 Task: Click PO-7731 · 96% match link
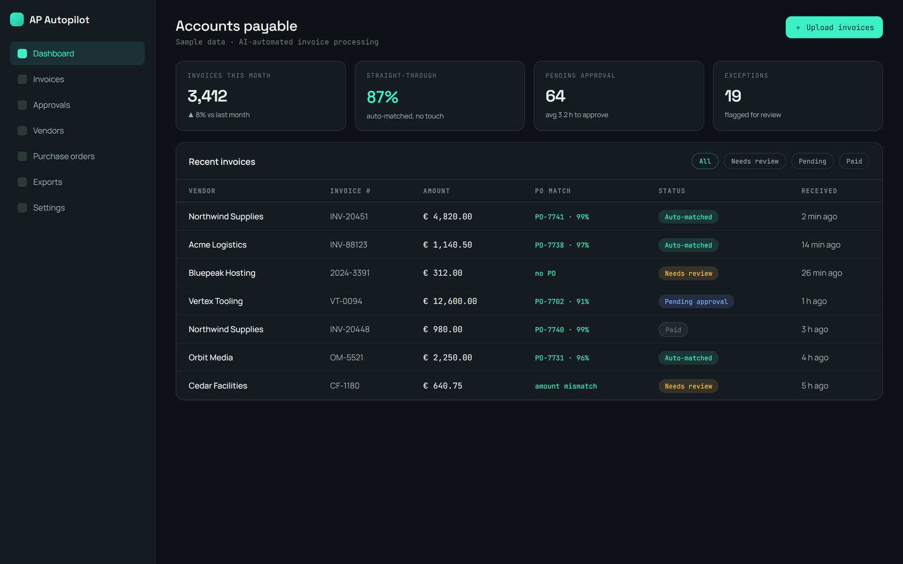point(562,358)
